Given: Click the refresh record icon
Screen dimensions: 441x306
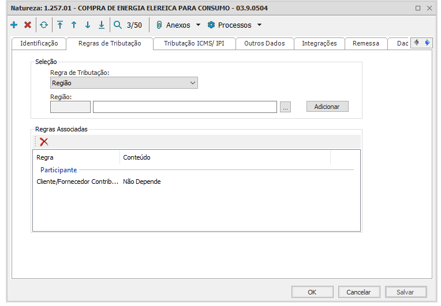Looking at the screenshot, I should pyautogui.click(x=44, y=25).
